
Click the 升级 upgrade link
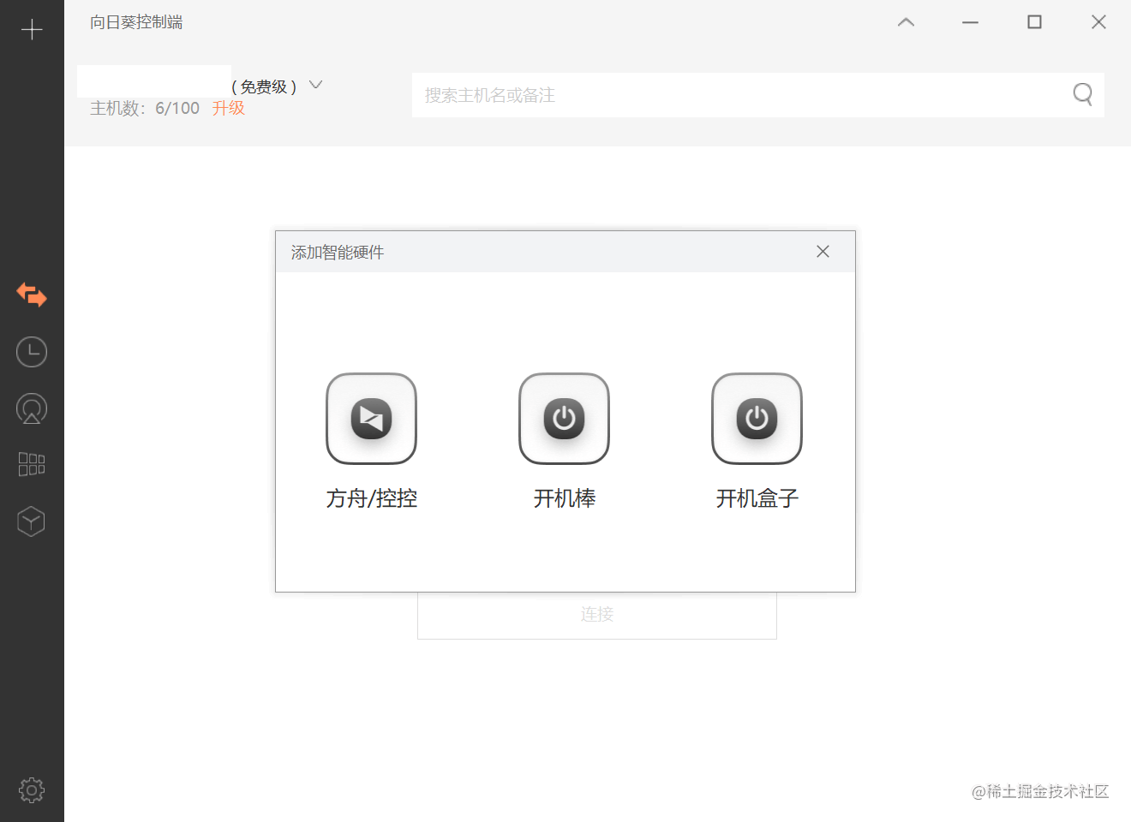pyautogui.click(x=229, y=108)
